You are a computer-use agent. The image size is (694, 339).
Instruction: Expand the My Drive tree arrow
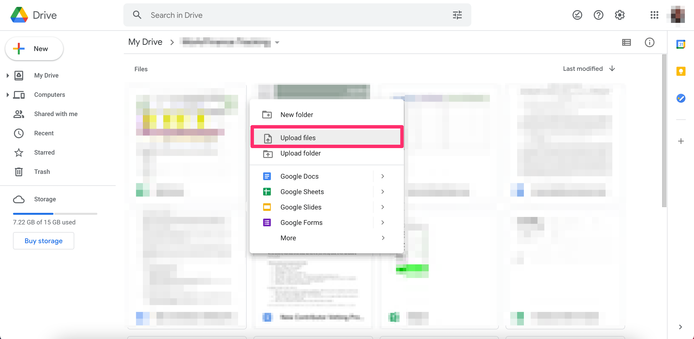(x=7, y=75)
